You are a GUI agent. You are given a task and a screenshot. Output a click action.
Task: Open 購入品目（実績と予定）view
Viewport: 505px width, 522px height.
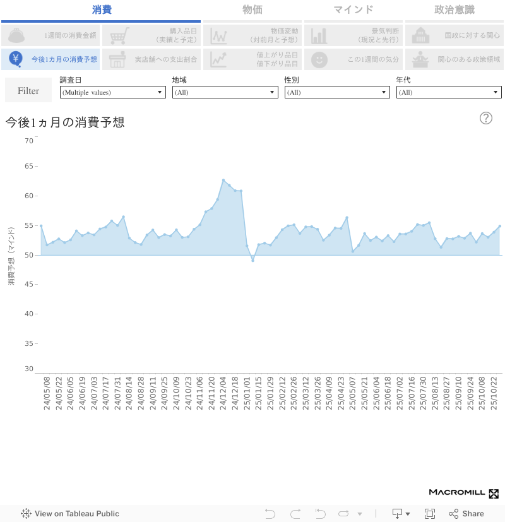[151, 35]
